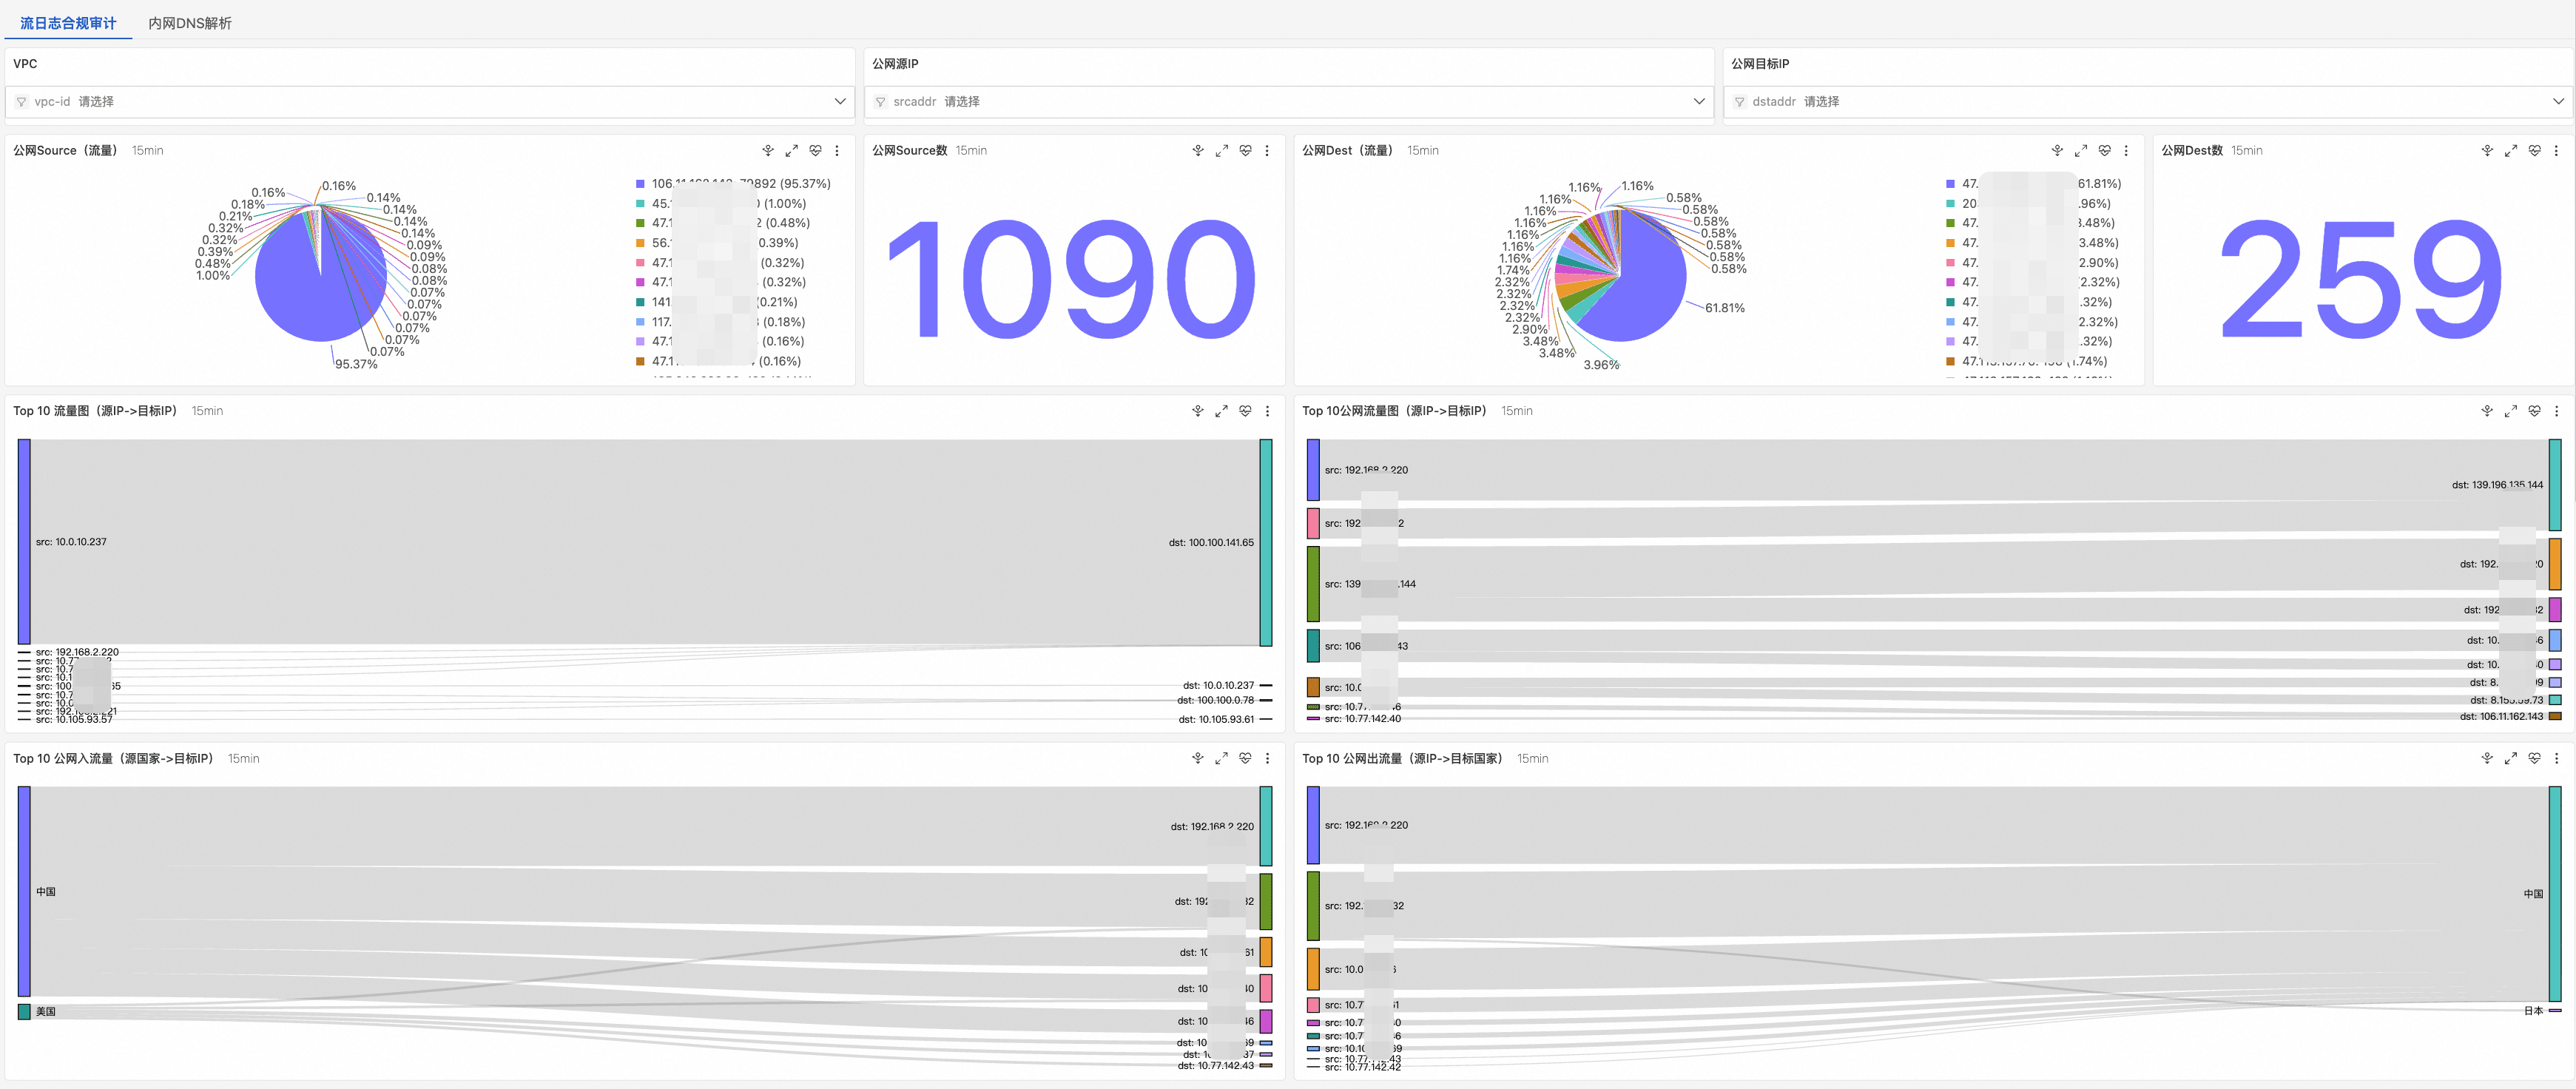Maximize the Top 10 流量图 panel
2576x1089 pixels.
(1221, 411)
